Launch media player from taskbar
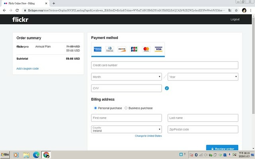This screenshot has height=159, width=255. 16,155
